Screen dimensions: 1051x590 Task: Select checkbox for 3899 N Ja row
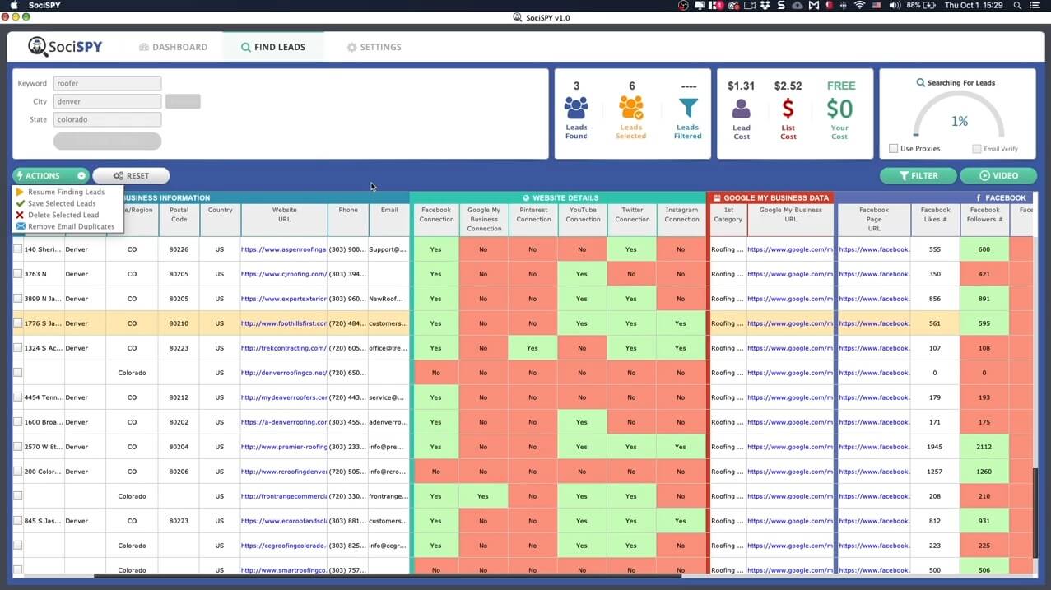18,299
